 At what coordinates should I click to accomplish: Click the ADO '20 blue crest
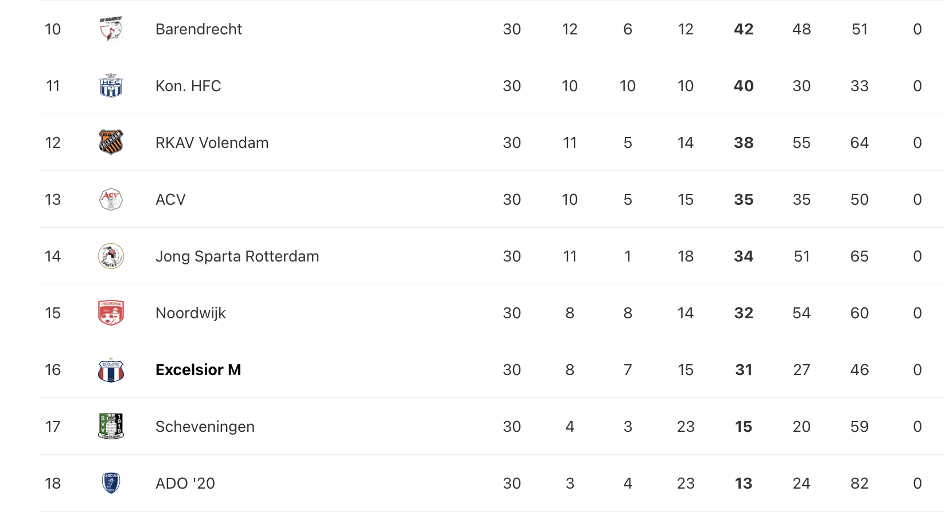coord(111,483)
